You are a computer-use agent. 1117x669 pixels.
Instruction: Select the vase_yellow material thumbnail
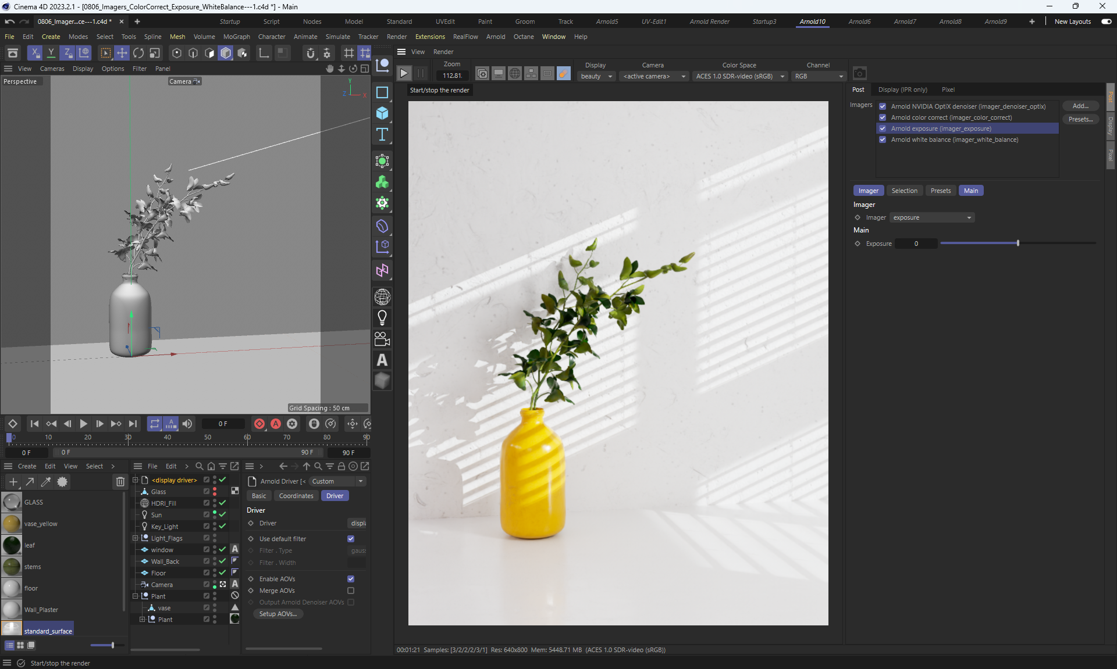(x=12, y=524)
